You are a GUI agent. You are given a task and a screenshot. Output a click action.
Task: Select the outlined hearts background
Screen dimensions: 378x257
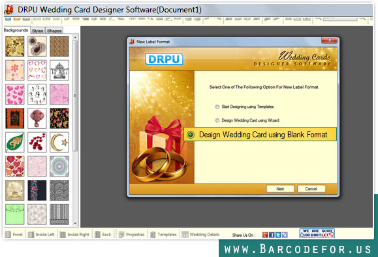tap(37, 70)
